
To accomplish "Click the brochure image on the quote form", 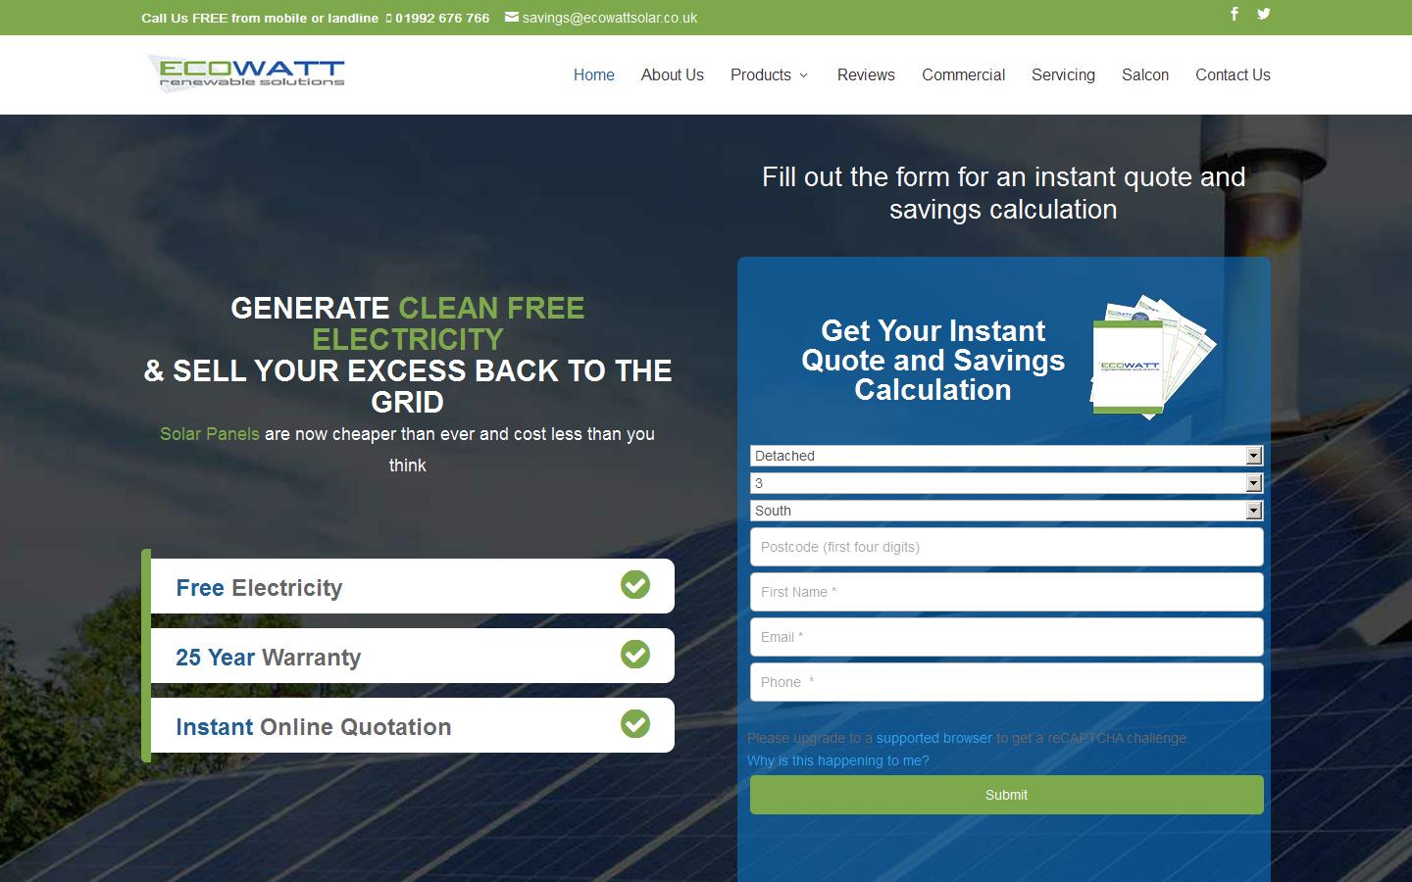I will 1152,358.
